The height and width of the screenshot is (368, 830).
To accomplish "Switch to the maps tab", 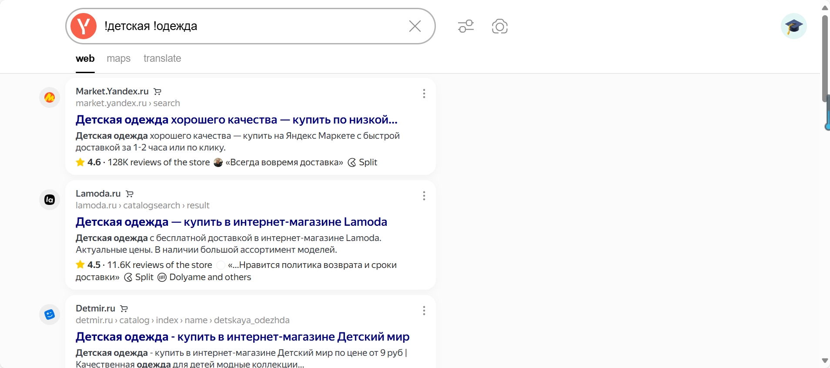I will pyautogui.click(x=119, y=58).
